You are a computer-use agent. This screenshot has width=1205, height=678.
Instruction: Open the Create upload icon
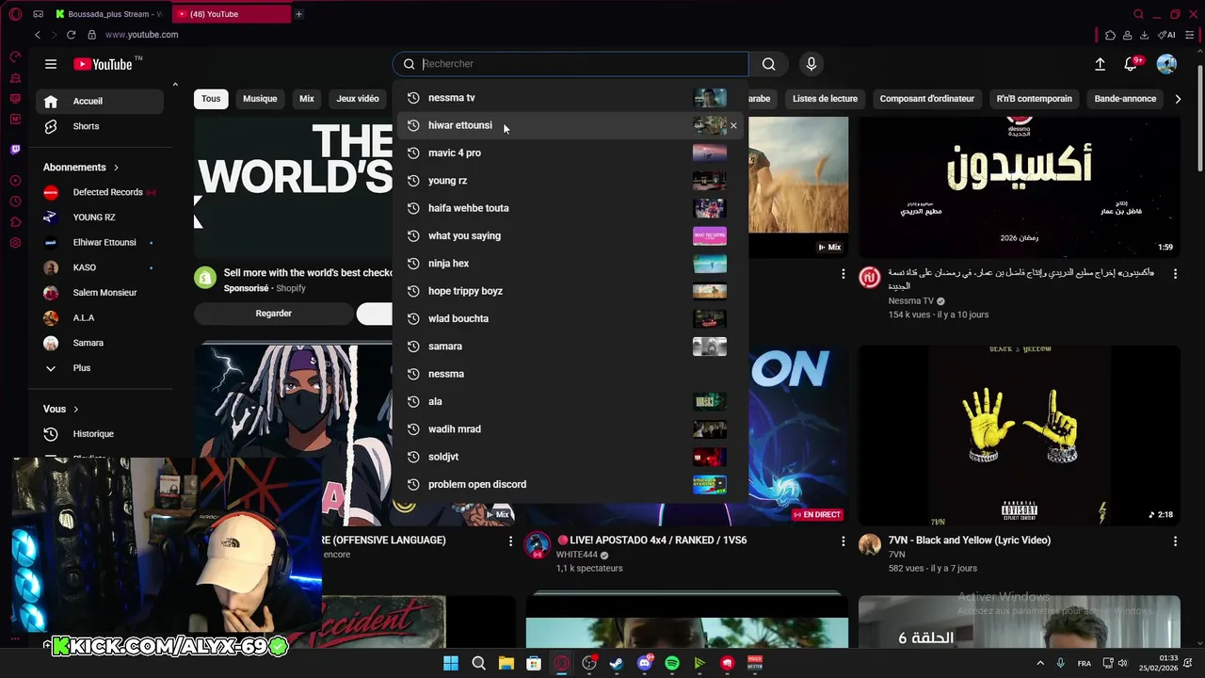point(1100,64)
